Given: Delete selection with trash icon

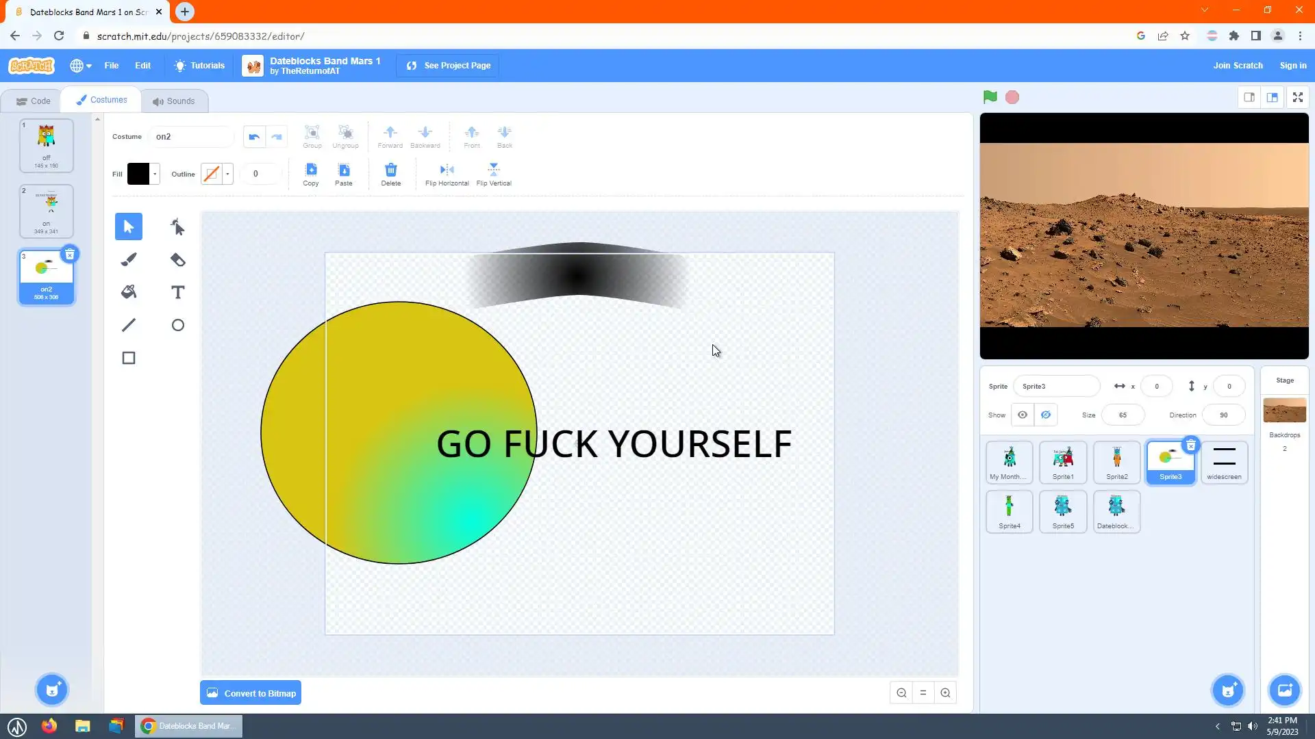Looking at the screenshot, I should coord(390,170).
